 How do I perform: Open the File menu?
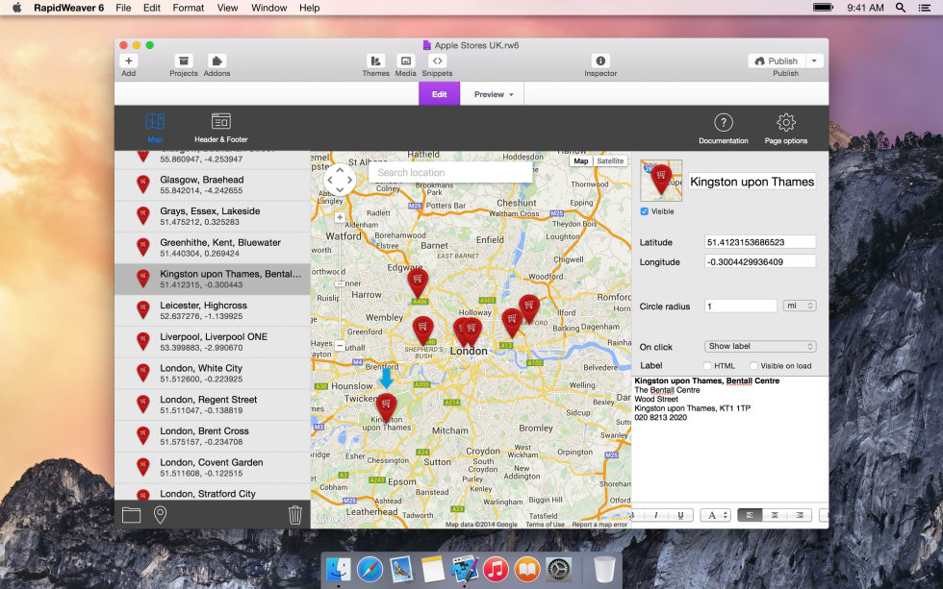tap(123, 8)
